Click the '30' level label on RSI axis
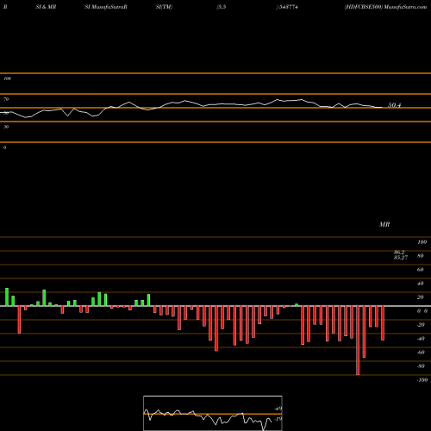431x431 pixels. (6, 127)
